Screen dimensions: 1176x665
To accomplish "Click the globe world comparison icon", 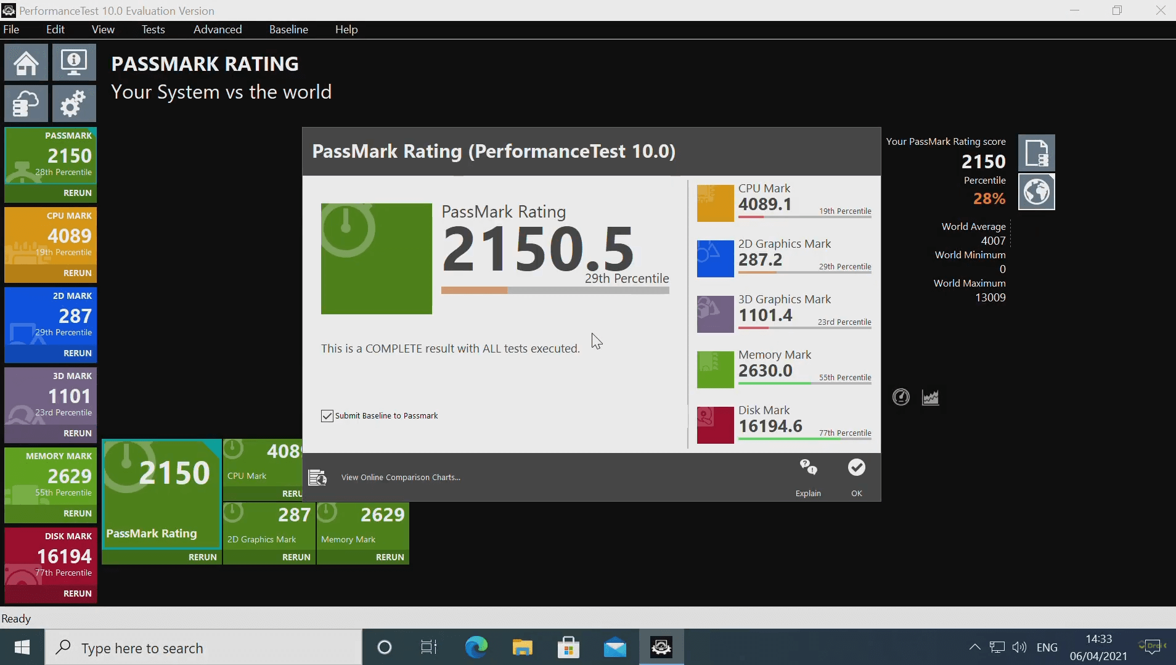I will (1036, 192).
